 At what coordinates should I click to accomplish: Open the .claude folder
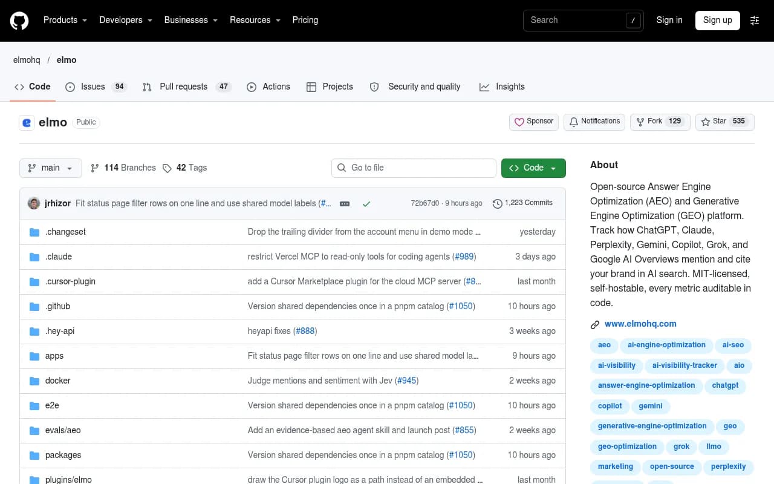(59, 257)
